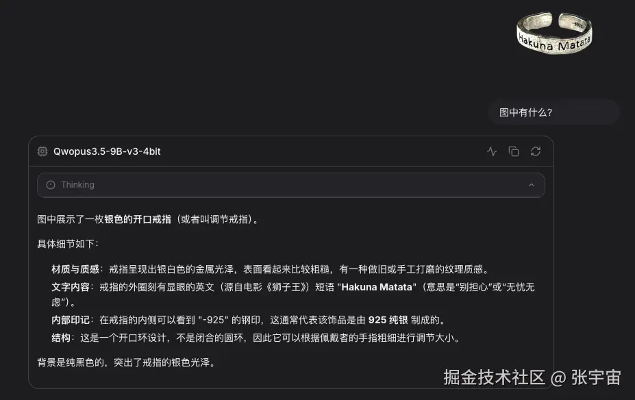Select the "内部印记" bullet heading
635x400 pixels.
(x=71, y=320)
